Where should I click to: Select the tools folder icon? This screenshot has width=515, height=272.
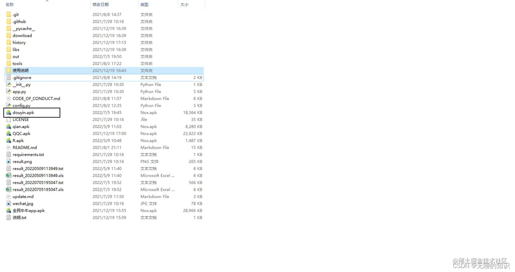pyautogui.click(x=9, y=63)
